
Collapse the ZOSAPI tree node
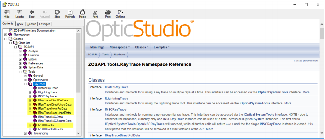coord(16,47)
